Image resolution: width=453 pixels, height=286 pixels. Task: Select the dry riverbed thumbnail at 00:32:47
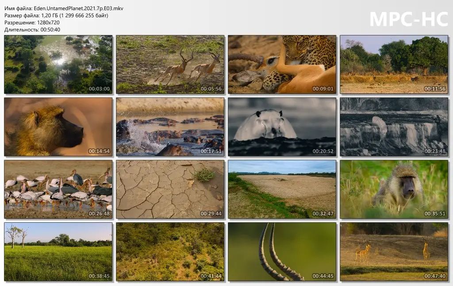click(282, 189)
